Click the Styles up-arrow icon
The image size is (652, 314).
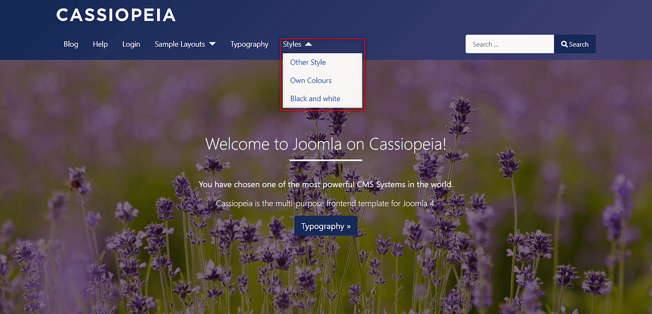[x=309, y=43]
